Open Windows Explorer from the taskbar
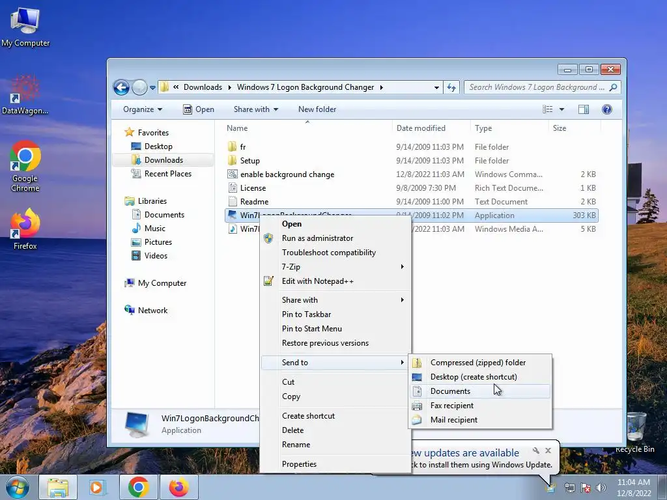Screen dimensions: 667x500 58,487
